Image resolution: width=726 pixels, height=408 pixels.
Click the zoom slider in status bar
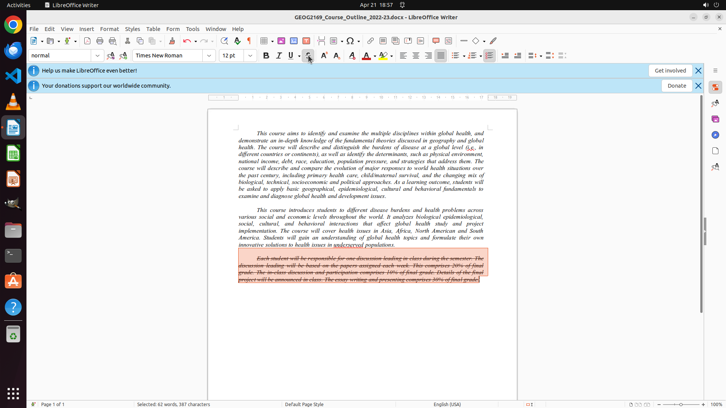coord(681,404)
